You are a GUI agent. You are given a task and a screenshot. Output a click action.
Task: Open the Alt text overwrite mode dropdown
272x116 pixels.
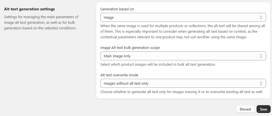[x=183, y=83]
